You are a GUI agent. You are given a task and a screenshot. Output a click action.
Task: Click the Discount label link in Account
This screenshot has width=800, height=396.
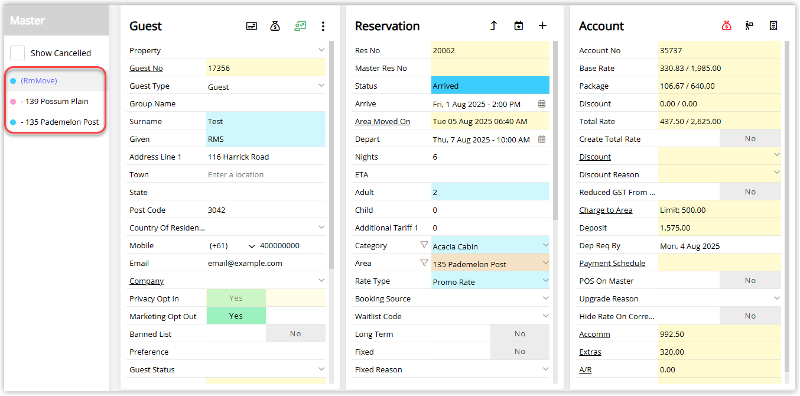click(595, 157)
